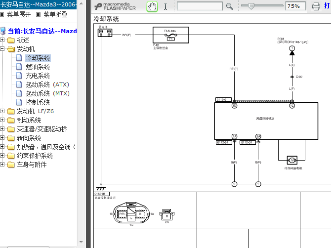The width and height of the screenshot is (331, 248).
Task: Click the FlashPaper search text box
Action: click(200, 6)
